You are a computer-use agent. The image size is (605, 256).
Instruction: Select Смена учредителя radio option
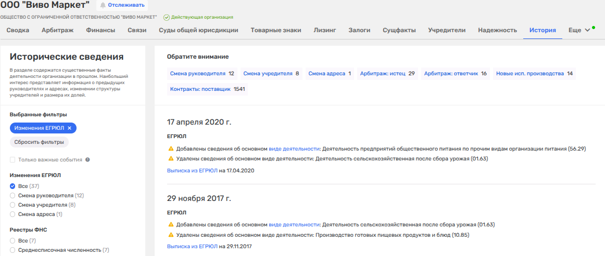tap(13, 205)
